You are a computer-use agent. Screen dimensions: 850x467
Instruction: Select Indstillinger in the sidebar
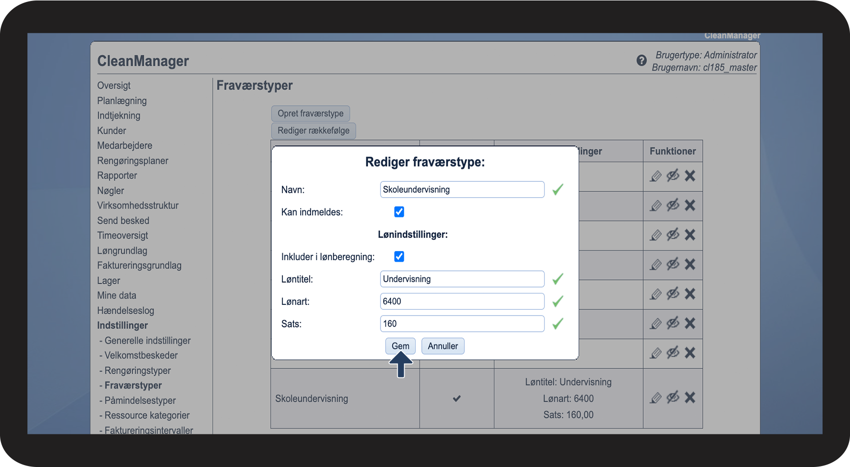pyautogui.click(x=123, y=326)
